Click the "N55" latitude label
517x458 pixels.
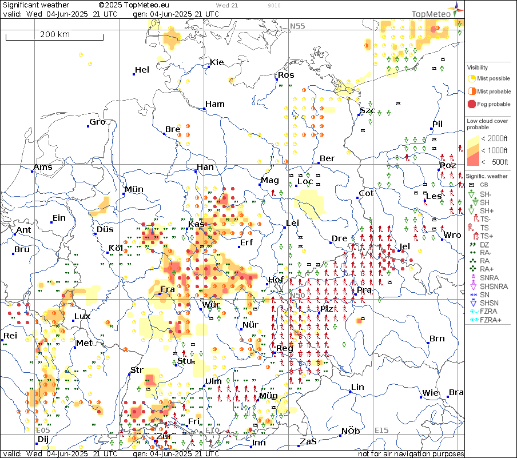[x=297, y=26]
